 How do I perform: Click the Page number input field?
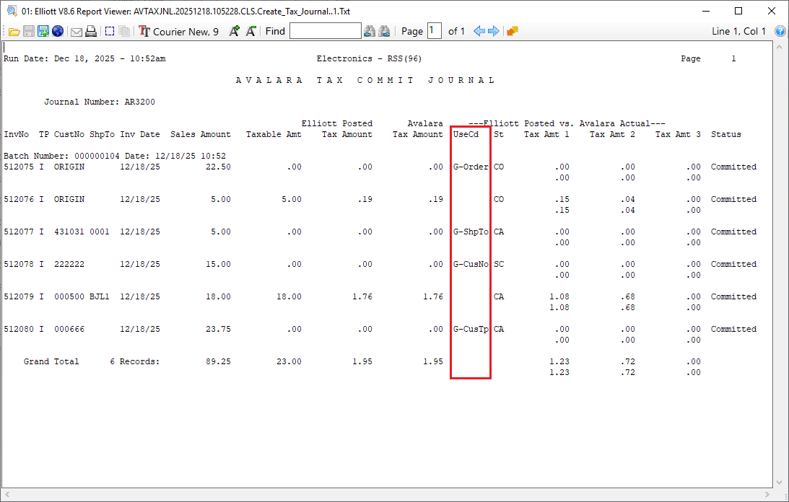coord(434,31)
